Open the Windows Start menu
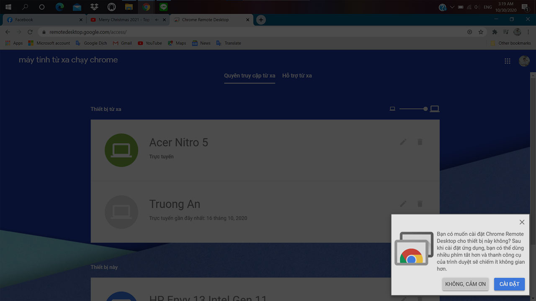The image size is (536, 301). pos(8,7)
